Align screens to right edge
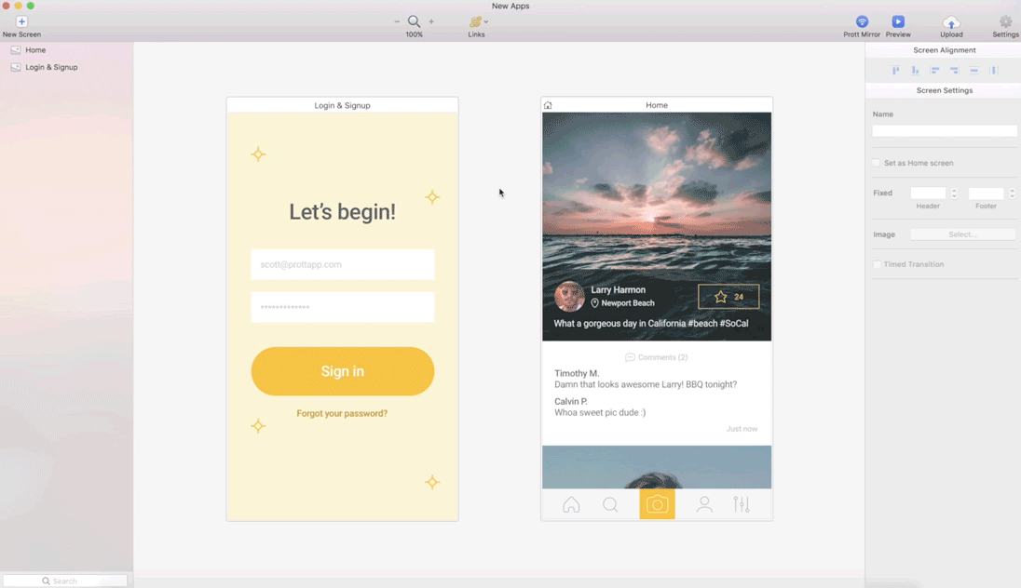 [x=955, y=71]
